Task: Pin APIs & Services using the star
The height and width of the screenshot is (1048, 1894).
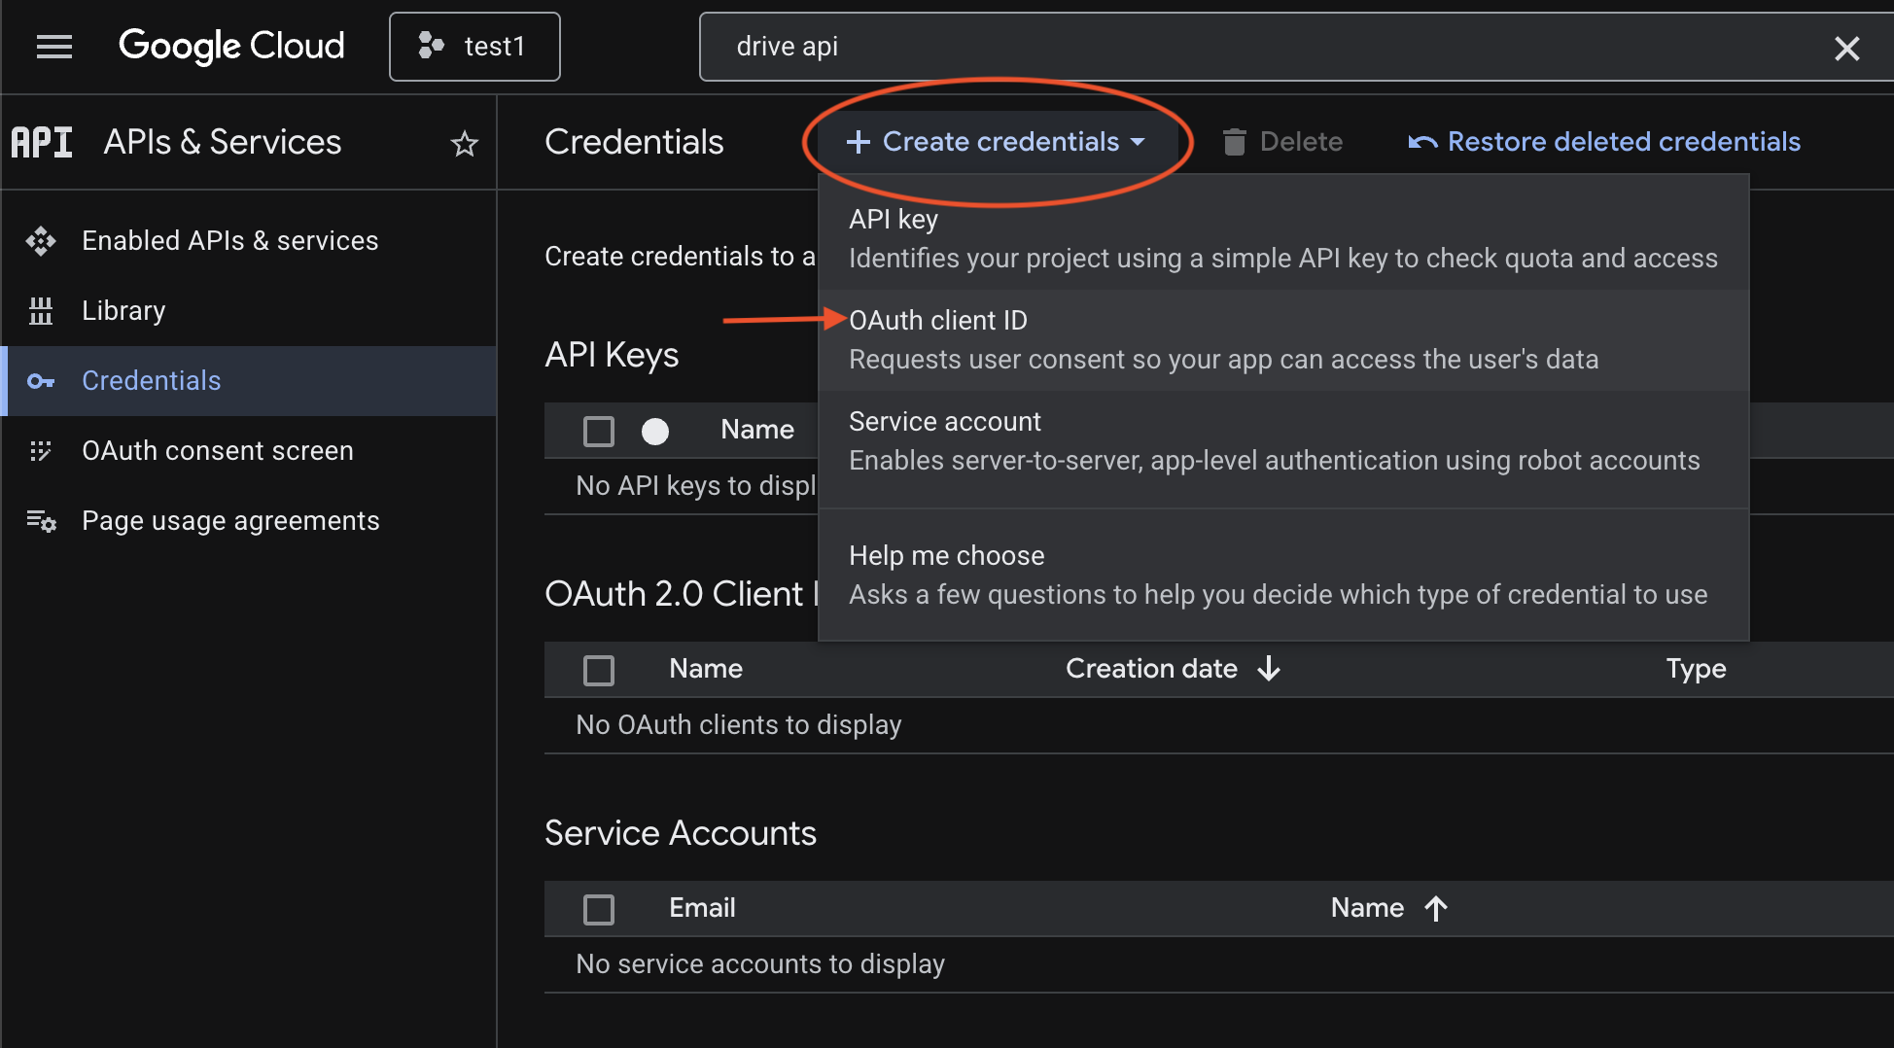Action: (x=465, y=143)
